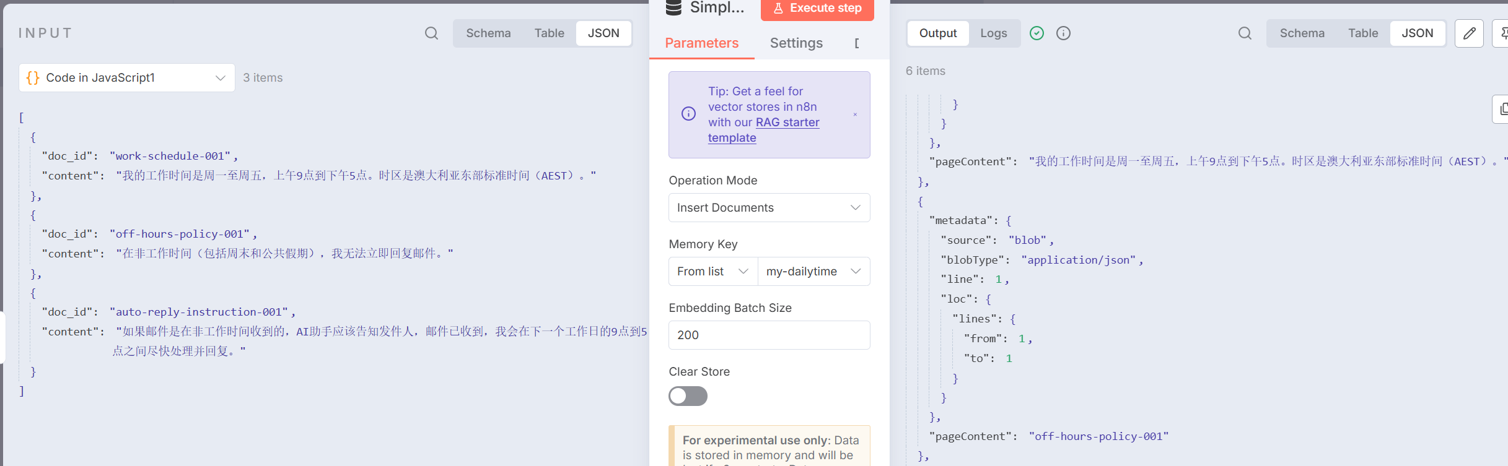Image resolution: width=1508 pixels, height=466 pixels.
Task: Click the green success checkmark icon
Action: coord(1037,33)
